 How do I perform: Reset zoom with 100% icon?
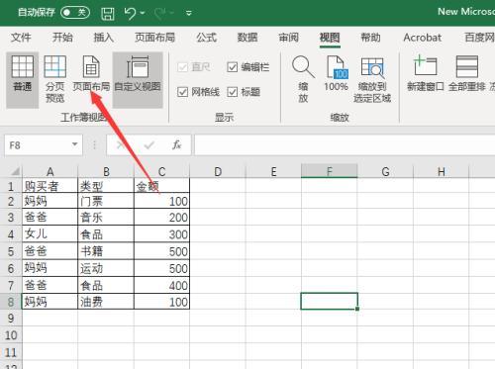point(336,74)
